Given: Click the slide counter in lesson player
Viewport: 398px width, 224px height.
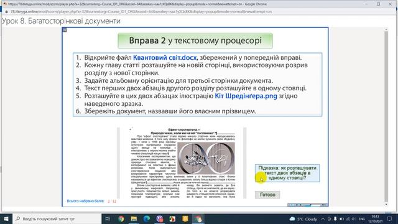Looking at the screenshot, I should 324,205.
